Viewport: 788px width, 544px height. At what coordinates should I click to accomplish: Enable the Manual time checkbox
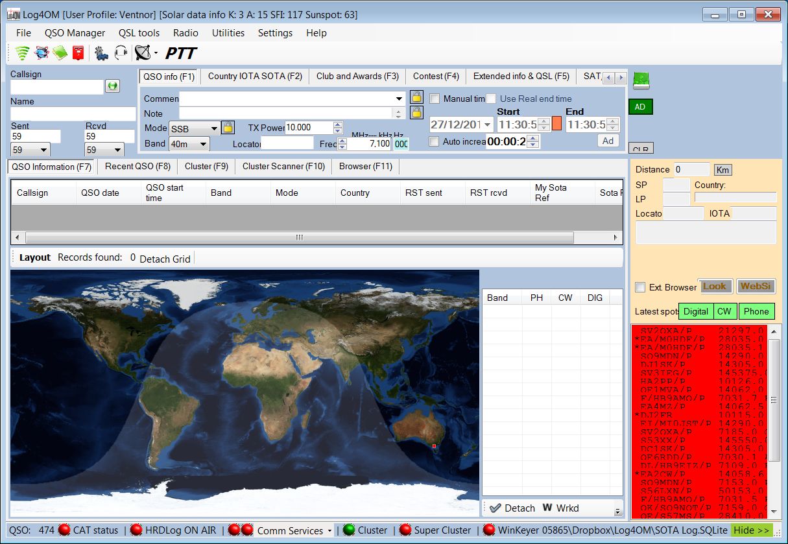435,99
